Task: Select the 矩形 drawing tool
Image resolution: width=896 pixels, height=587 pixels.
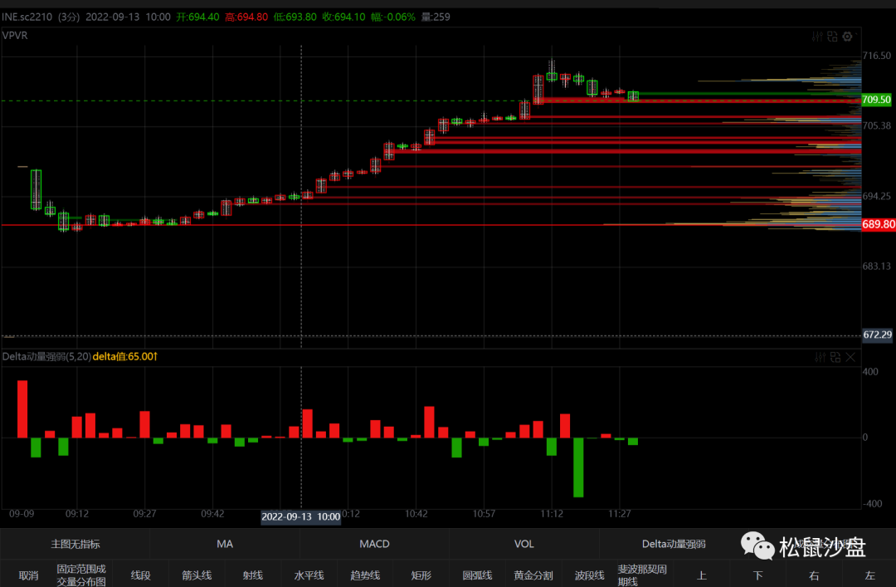Action: click(421, 575)
